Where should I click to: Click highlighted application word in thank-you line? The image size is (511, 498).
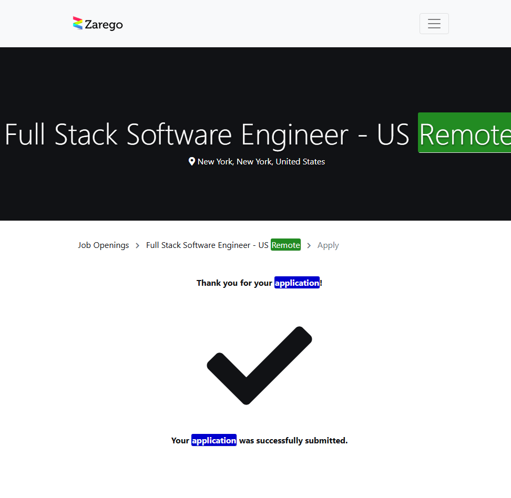[x=297, y=283]
